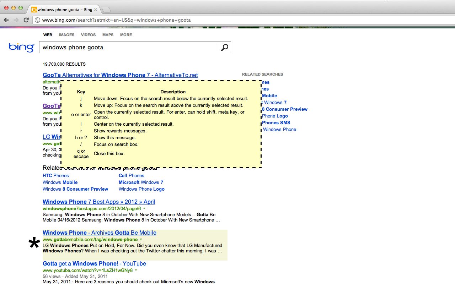Click the 'h or ?' key label
455x284 pixels.
pos(81,138)
